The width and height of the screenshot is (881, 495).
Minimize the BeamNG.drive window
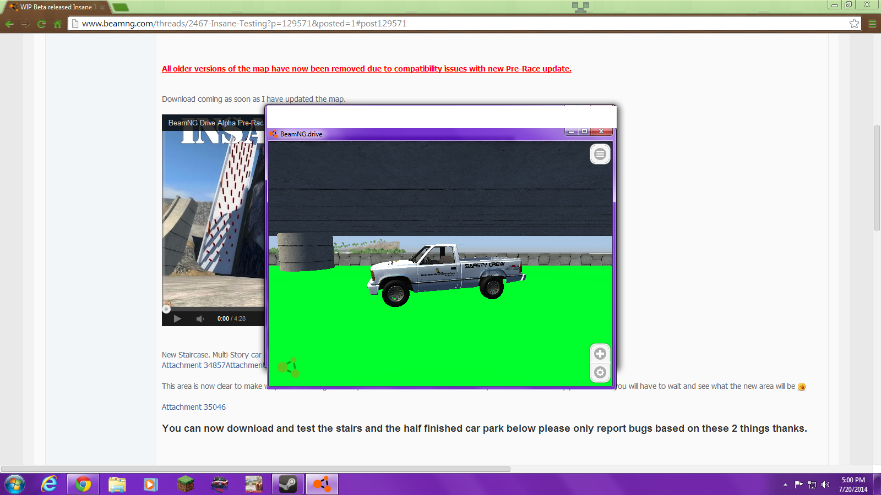coord(571,131)
